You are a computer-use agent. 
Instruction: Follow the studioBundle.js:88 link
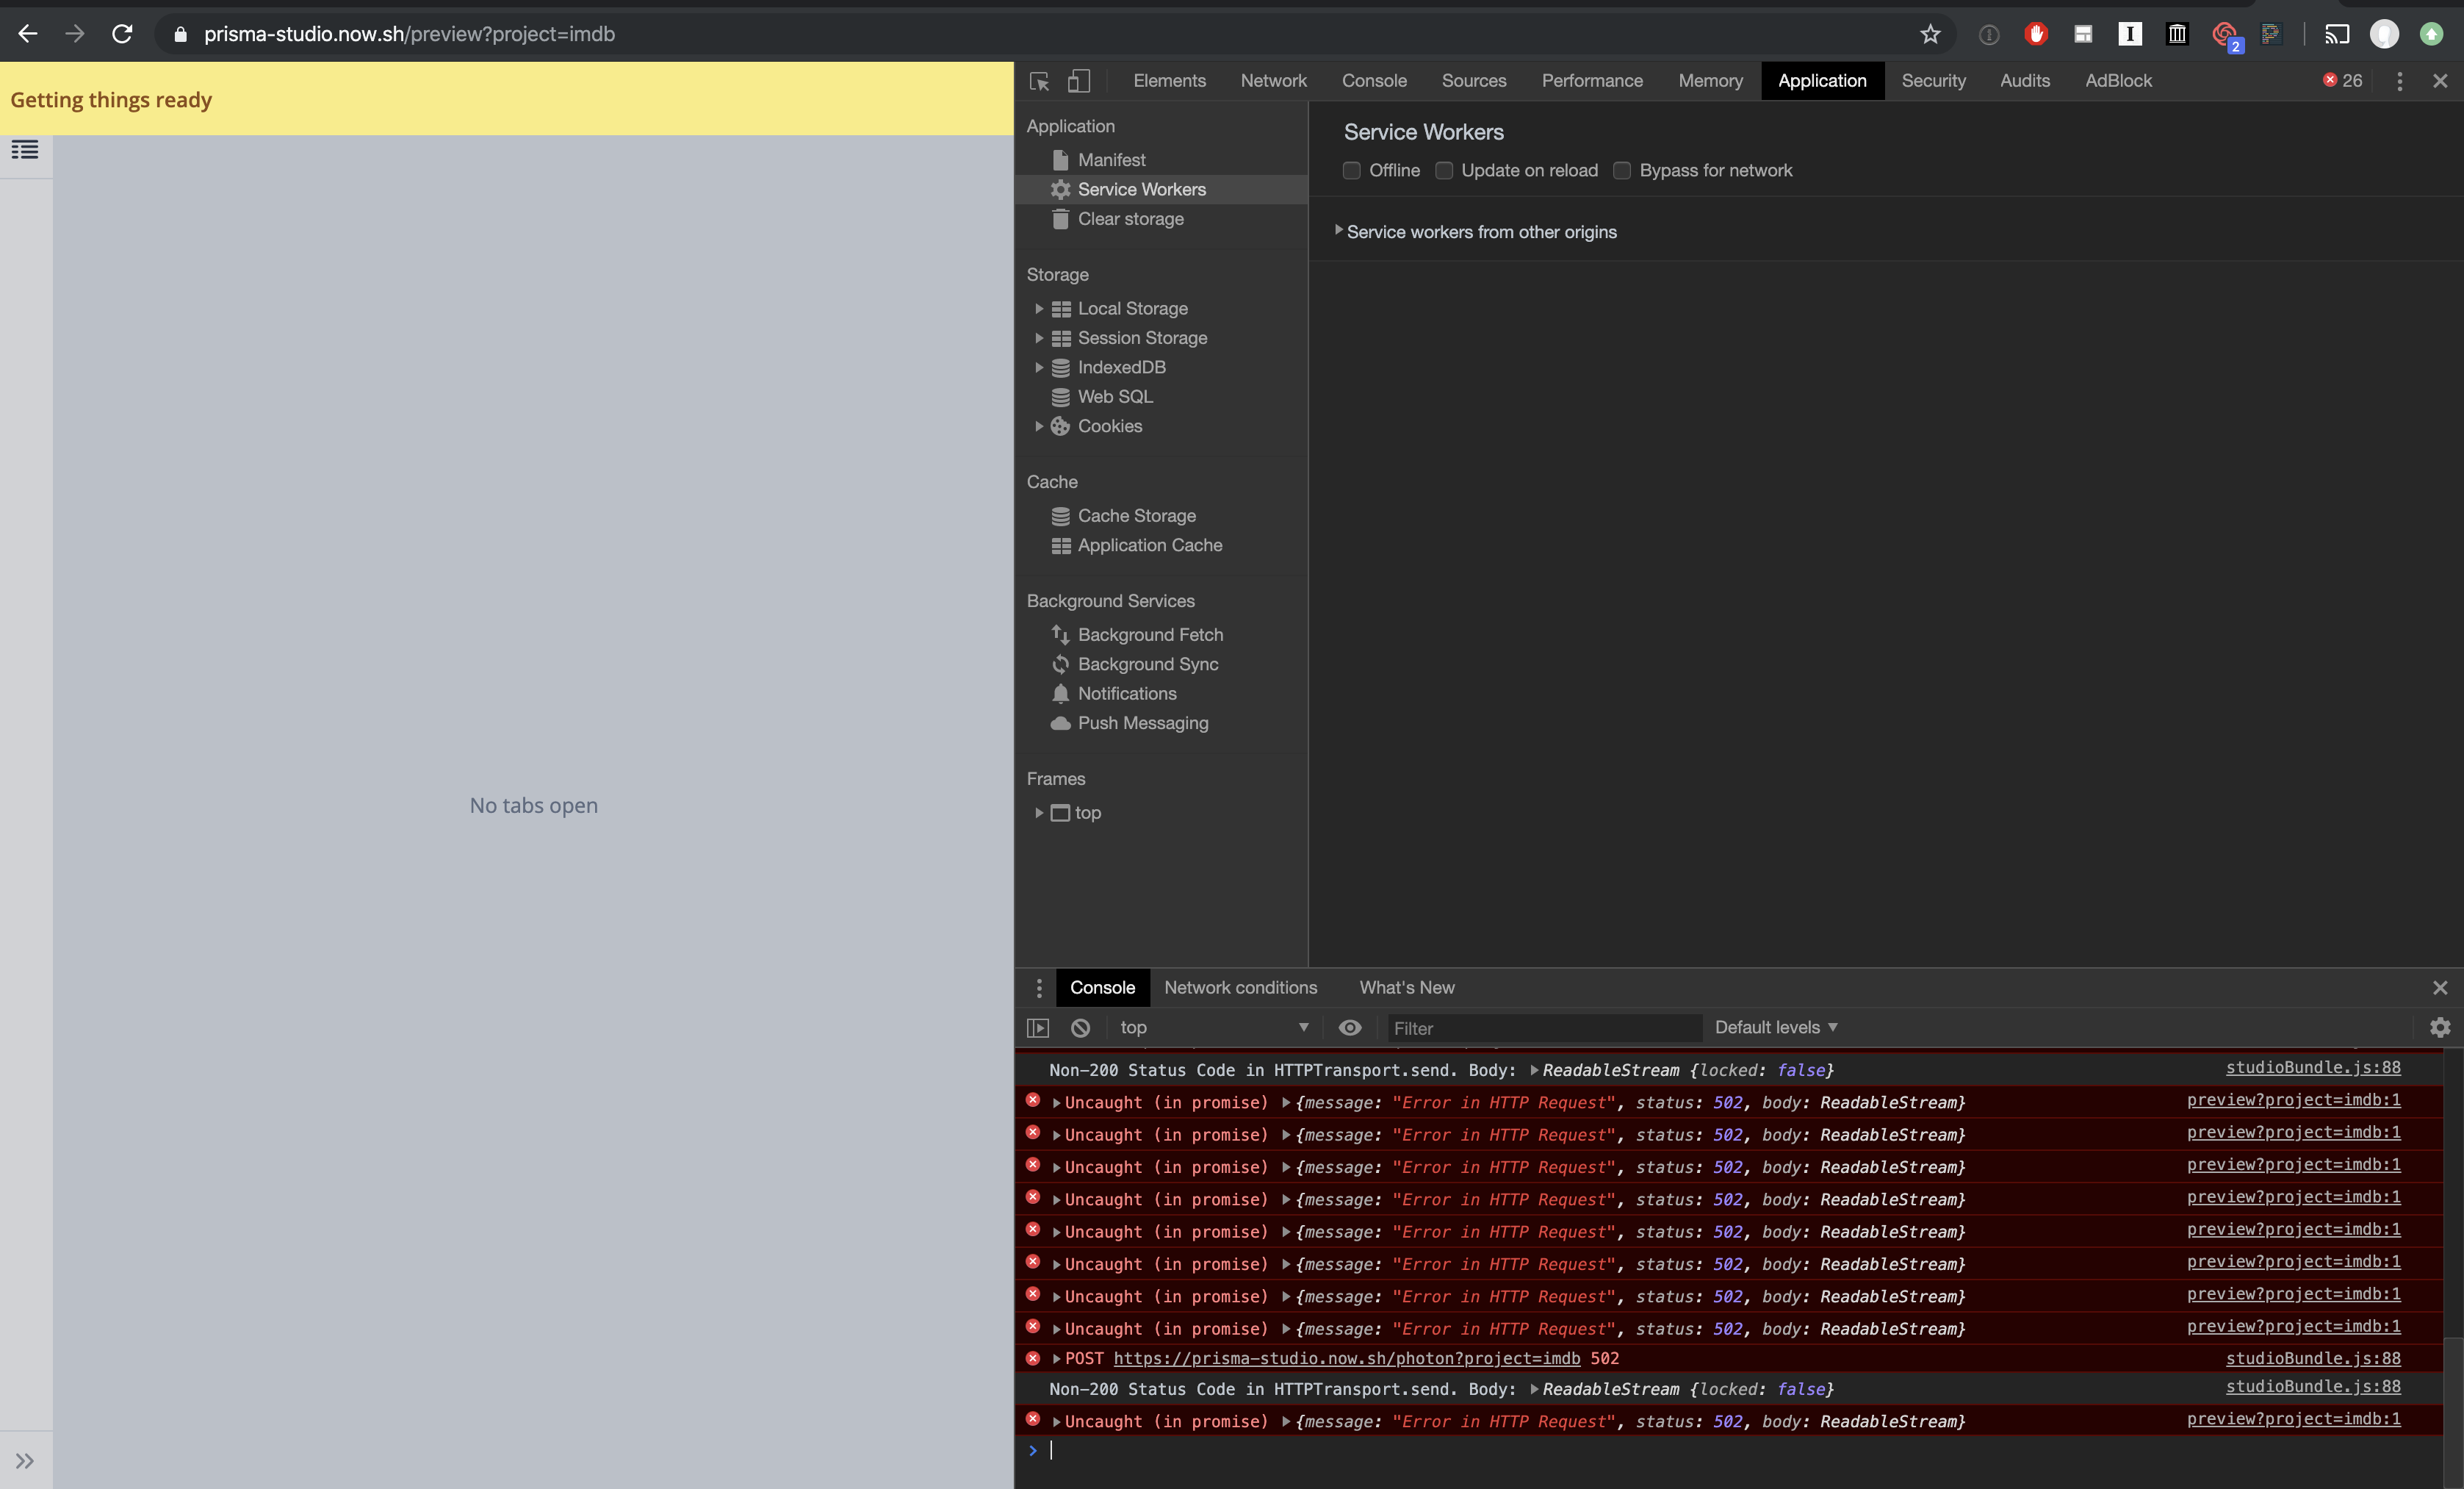pyautogui.click(x=2314, y=1068)
